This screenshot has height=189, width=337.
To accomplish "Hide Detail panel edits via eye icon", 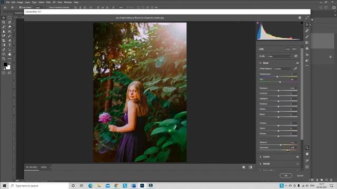I will coord(298,164).
